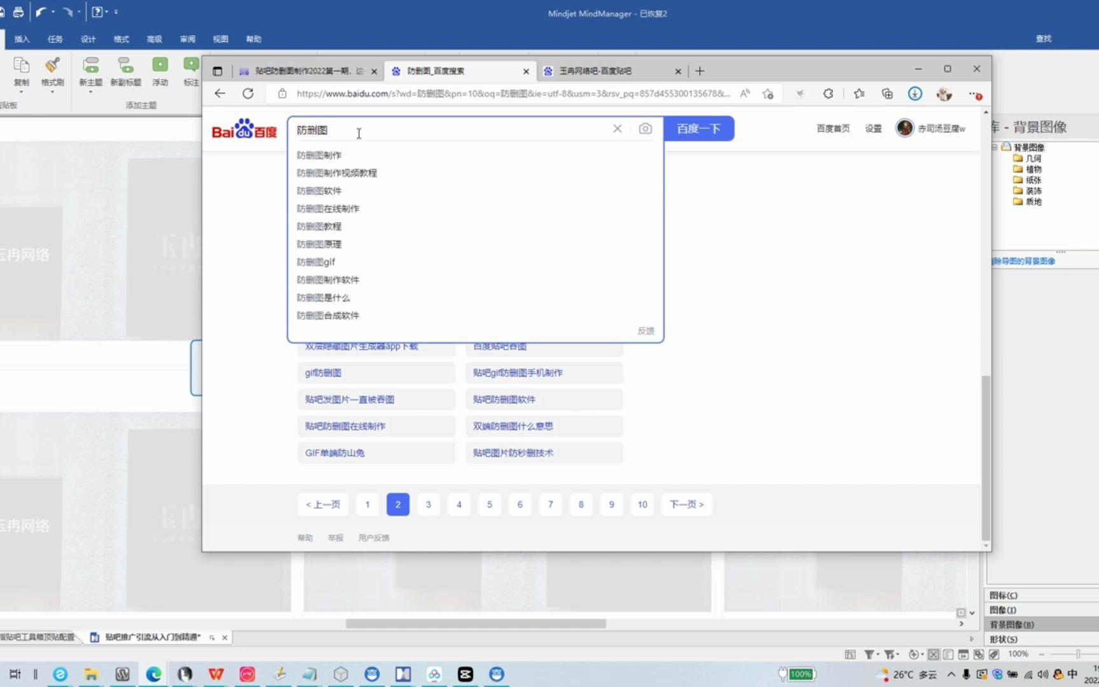Screen dimensions: 1099x687
Task: Click the read aloud icon in address bar
Action: [x=745, y=94]
